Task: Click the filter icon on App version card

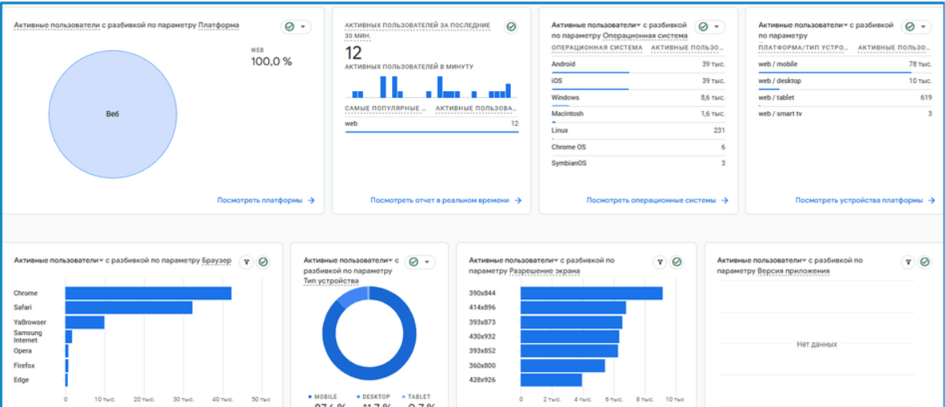Action: pos(907,262)
